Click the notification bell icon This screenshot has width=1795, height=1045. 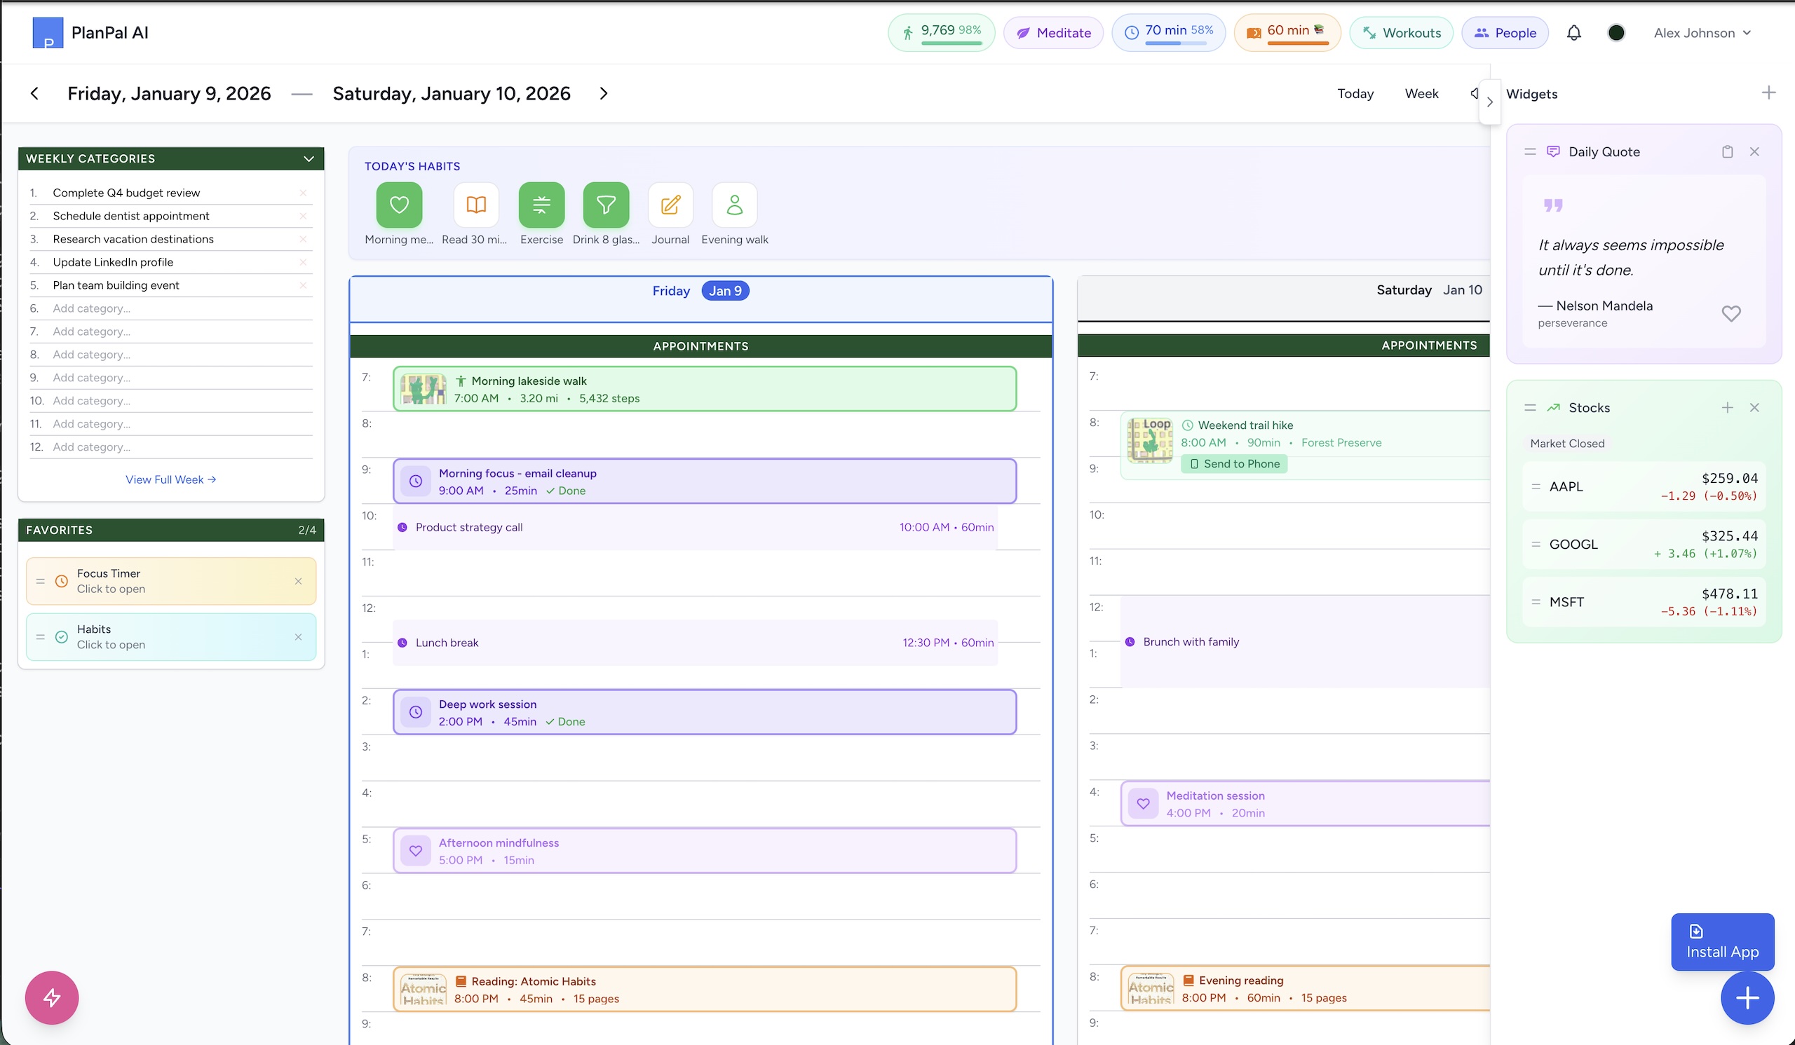coord(1573,33)
